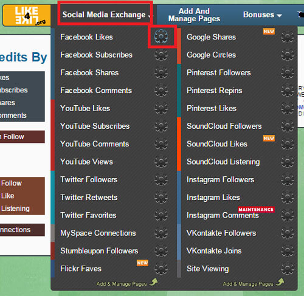Open Add And Manage Pages menu
This screenshot has width=304, height=296.
pos(194,15)
